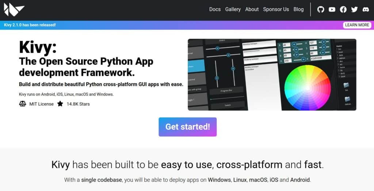Open the GitHub icon link
The image size is (374, 191).
tap(321, 10)
